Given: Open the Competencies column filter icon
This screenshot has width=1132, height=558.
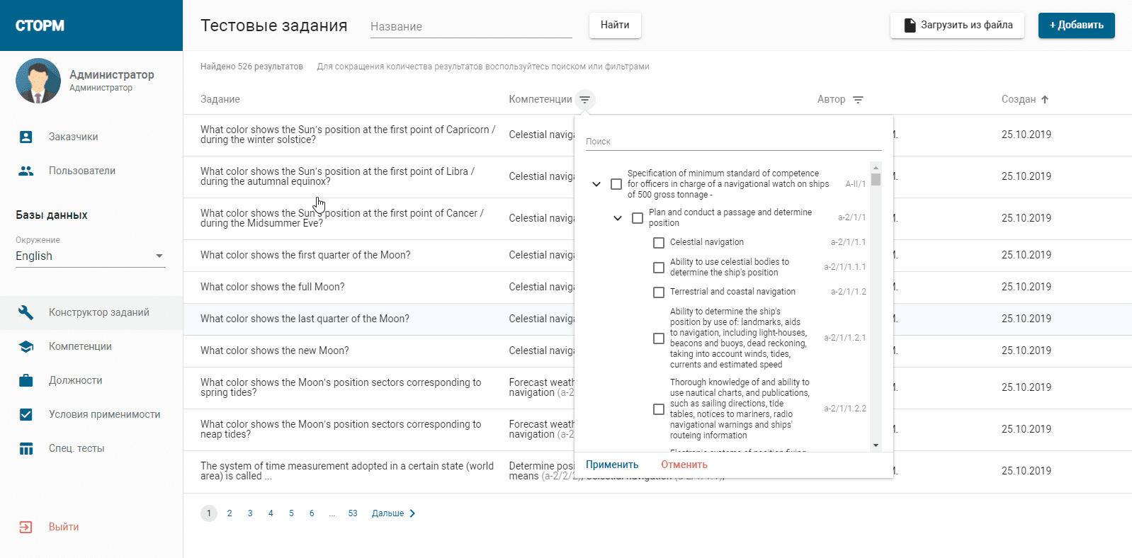Looking at the screenshot, I should (584, 100).
